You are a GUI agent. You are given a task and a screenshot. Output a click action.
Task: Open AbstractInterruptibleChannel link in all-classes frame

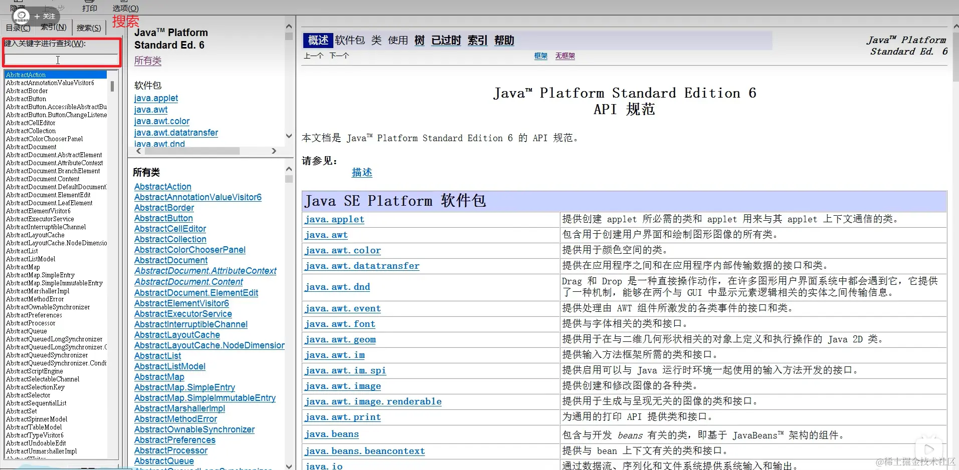point(191,324)
